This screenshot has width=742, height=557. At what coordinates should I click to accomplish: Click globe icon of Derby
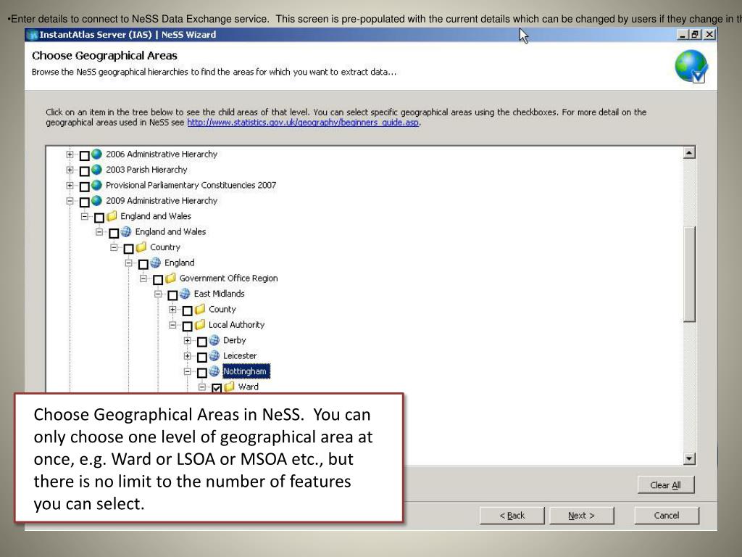click(214, 340)
